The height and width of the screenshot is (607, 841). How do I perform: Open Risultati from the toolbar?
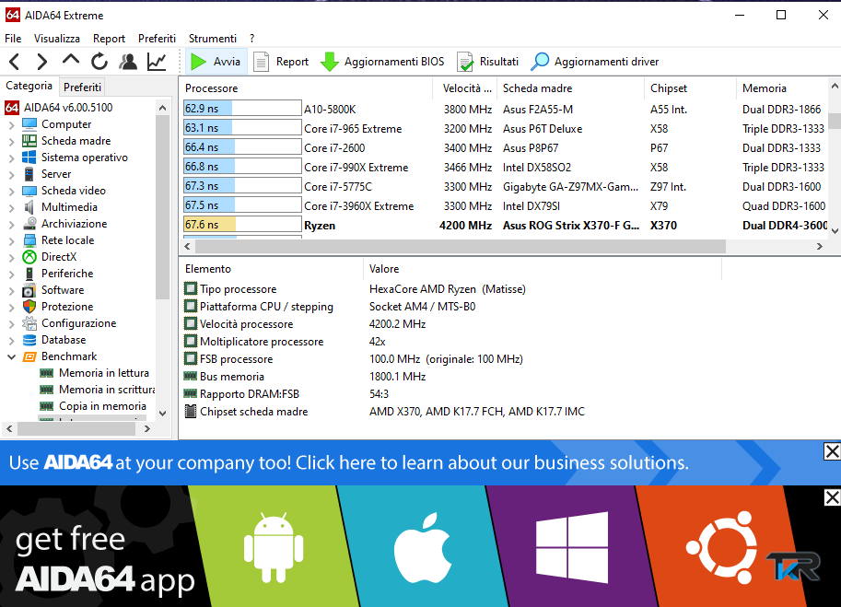coord(487,62)
